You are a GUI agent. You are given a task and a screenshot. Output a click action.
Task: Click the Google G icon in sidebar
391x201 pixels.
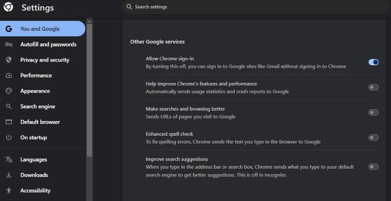point(9,29)
